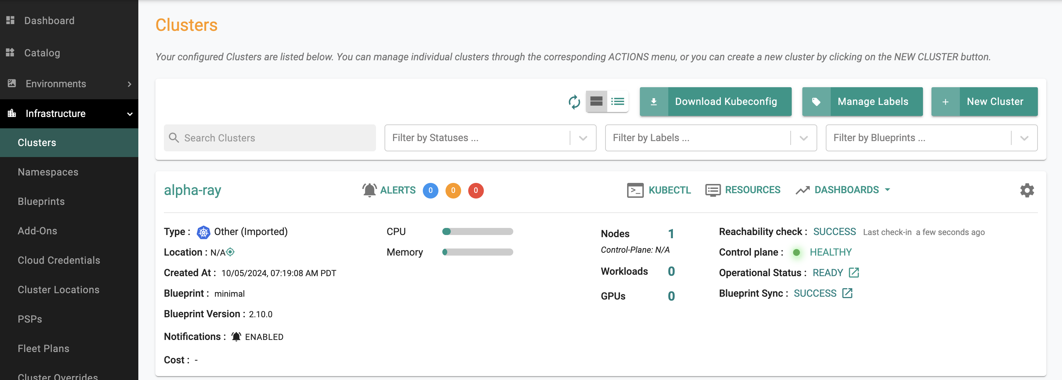Screen dimensions: 1062x380
Task: Click the minimal blueprint value
Action: click(x=229, y=294)
